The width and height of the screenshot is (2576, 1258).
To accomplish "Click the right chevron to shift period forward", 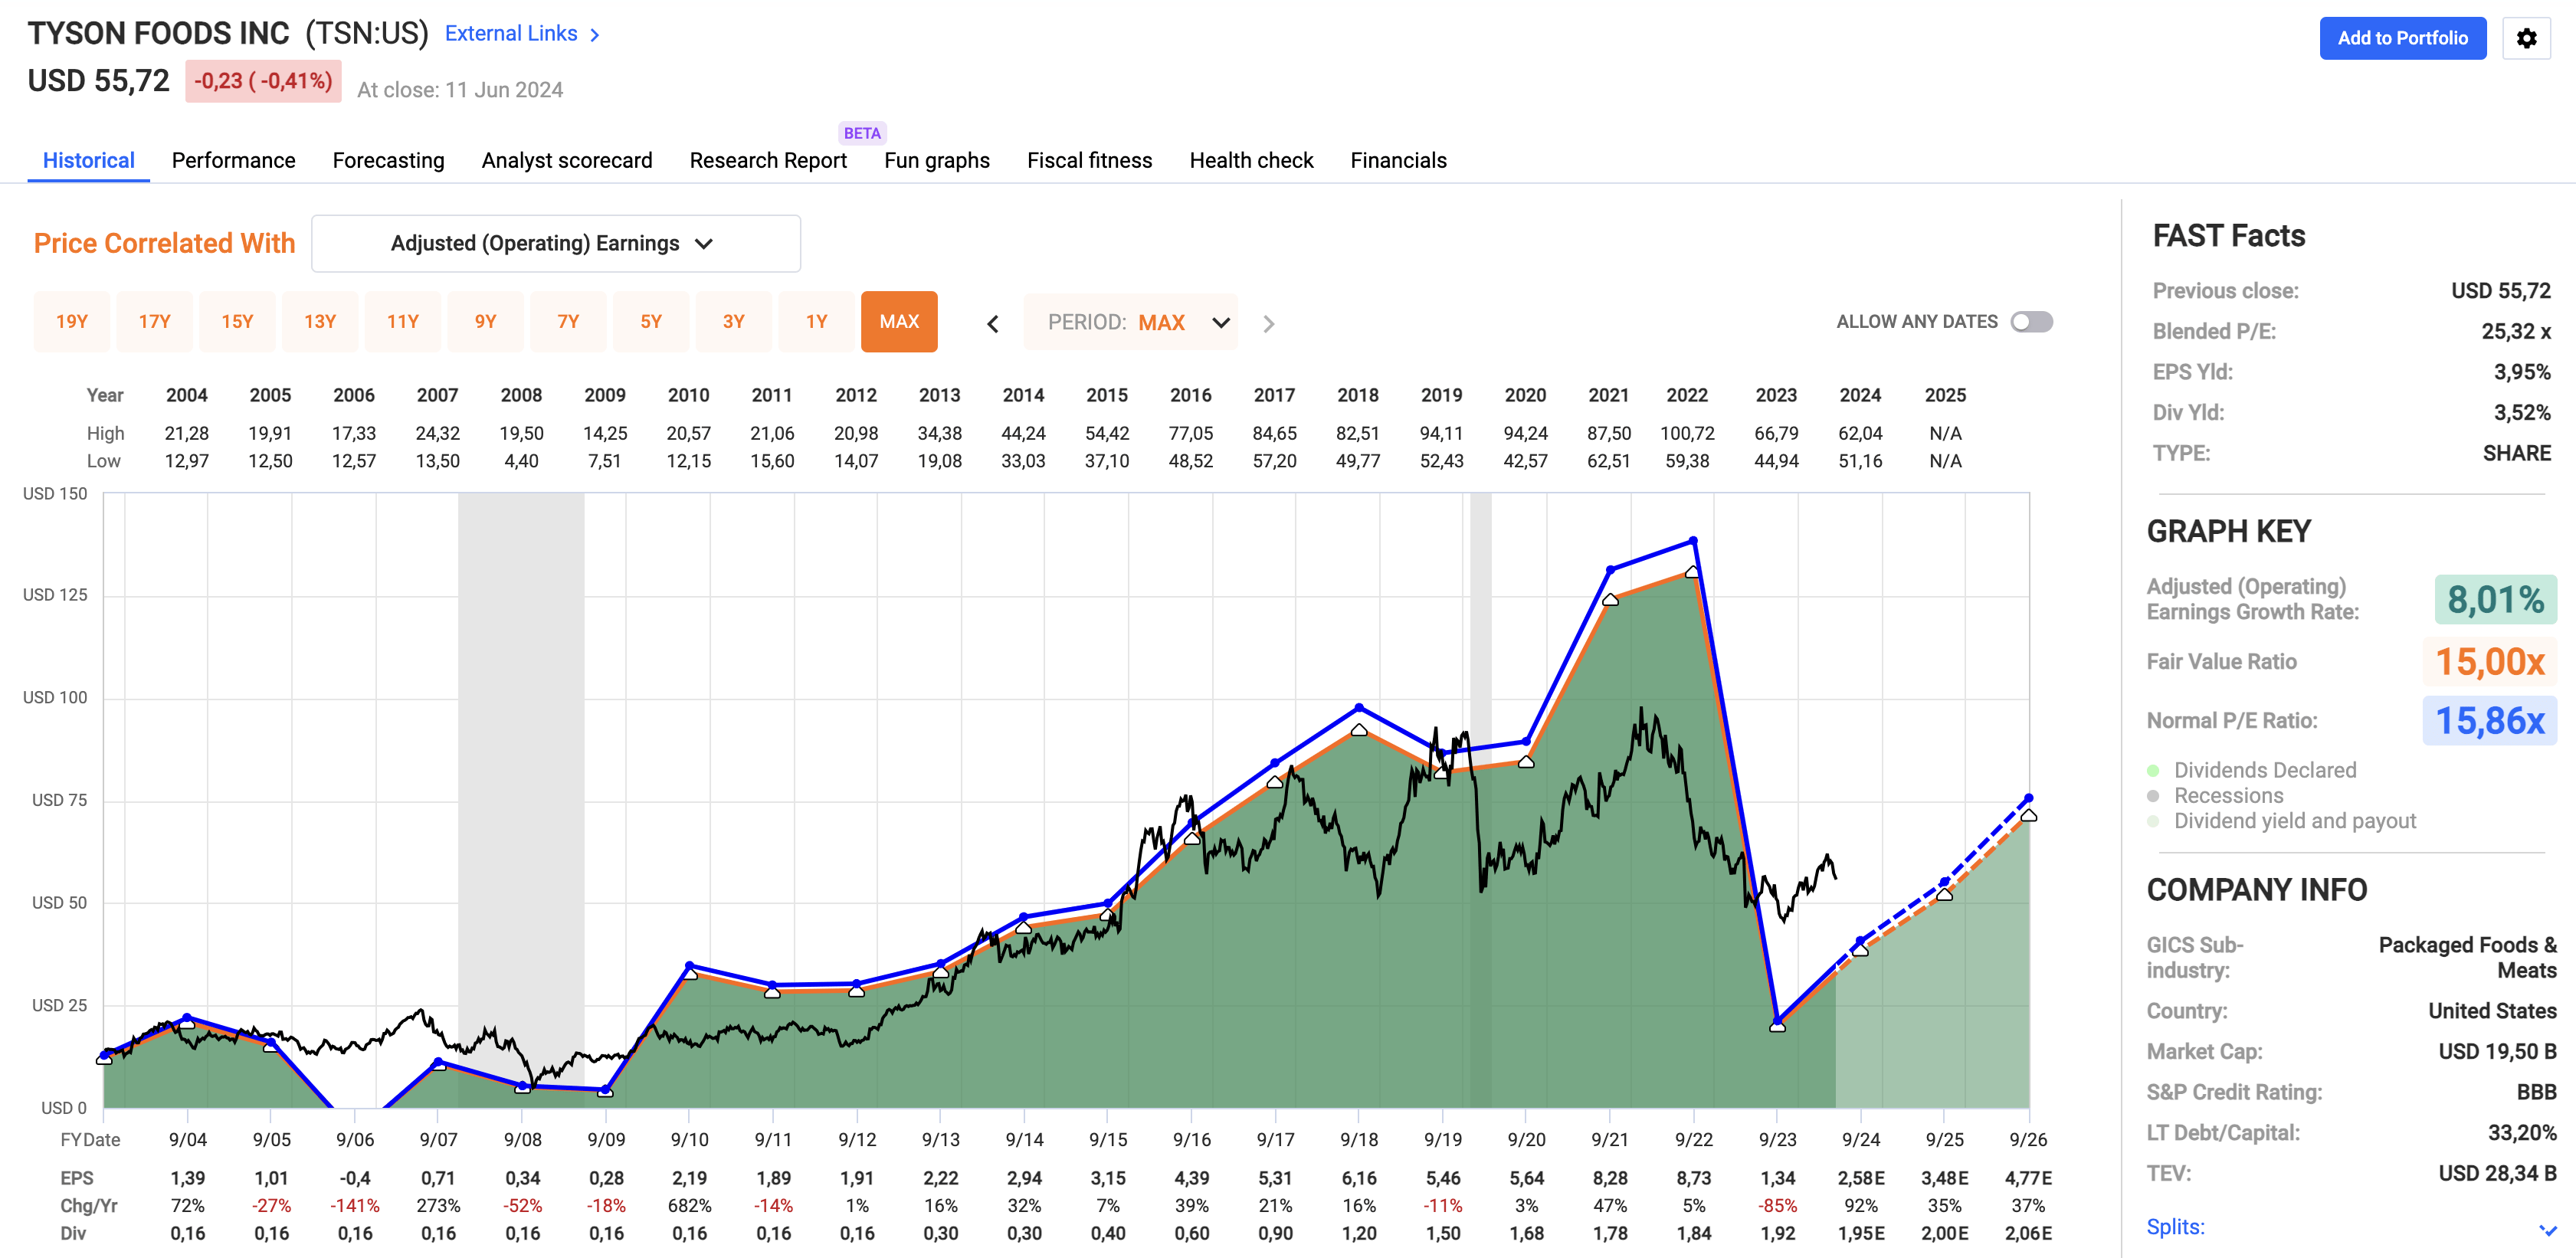I will [1269, 323].
